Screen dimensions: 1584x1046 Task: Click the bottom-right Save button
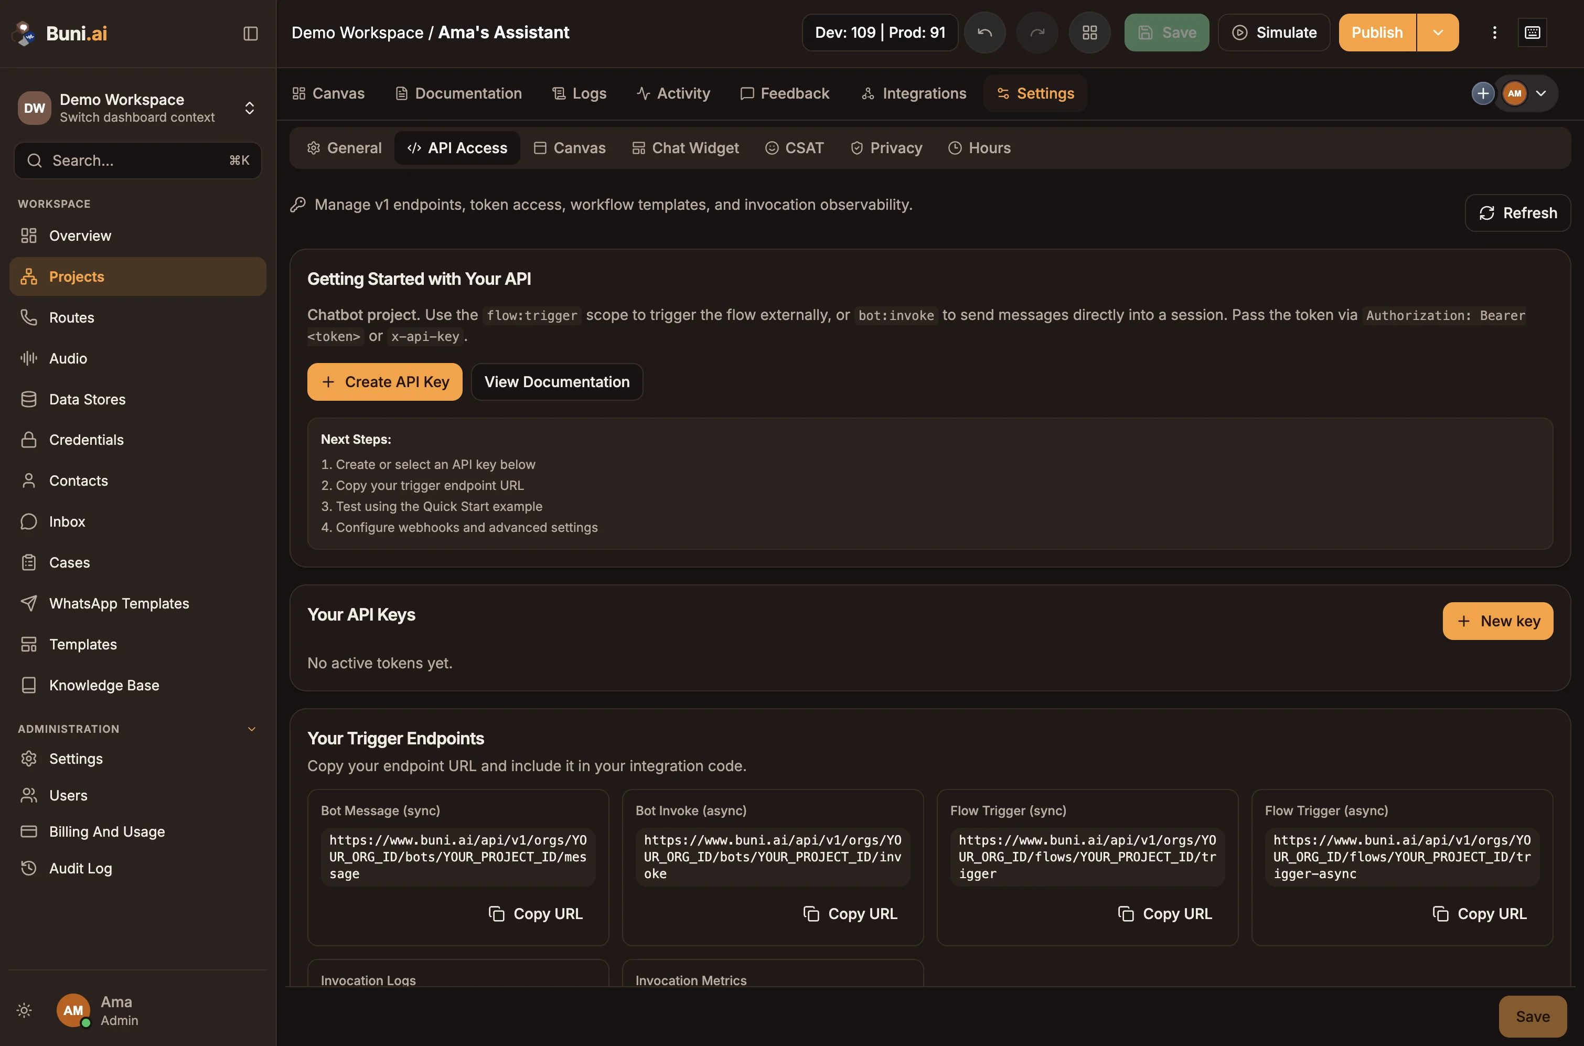click(x=1533, y=1016)
